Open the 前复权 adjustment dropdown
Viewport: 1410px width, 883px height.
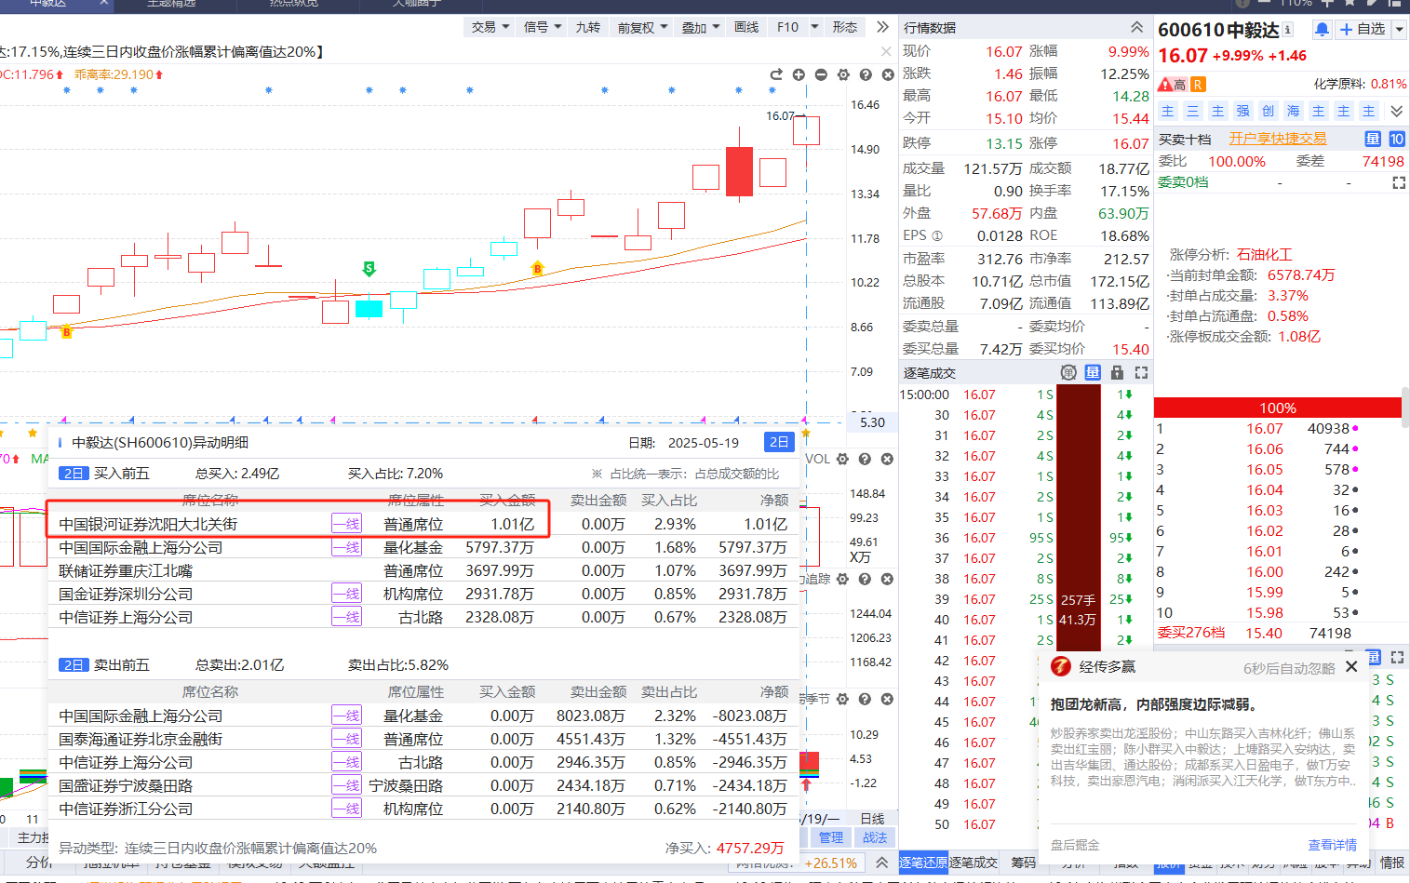[x=643, y=27]
